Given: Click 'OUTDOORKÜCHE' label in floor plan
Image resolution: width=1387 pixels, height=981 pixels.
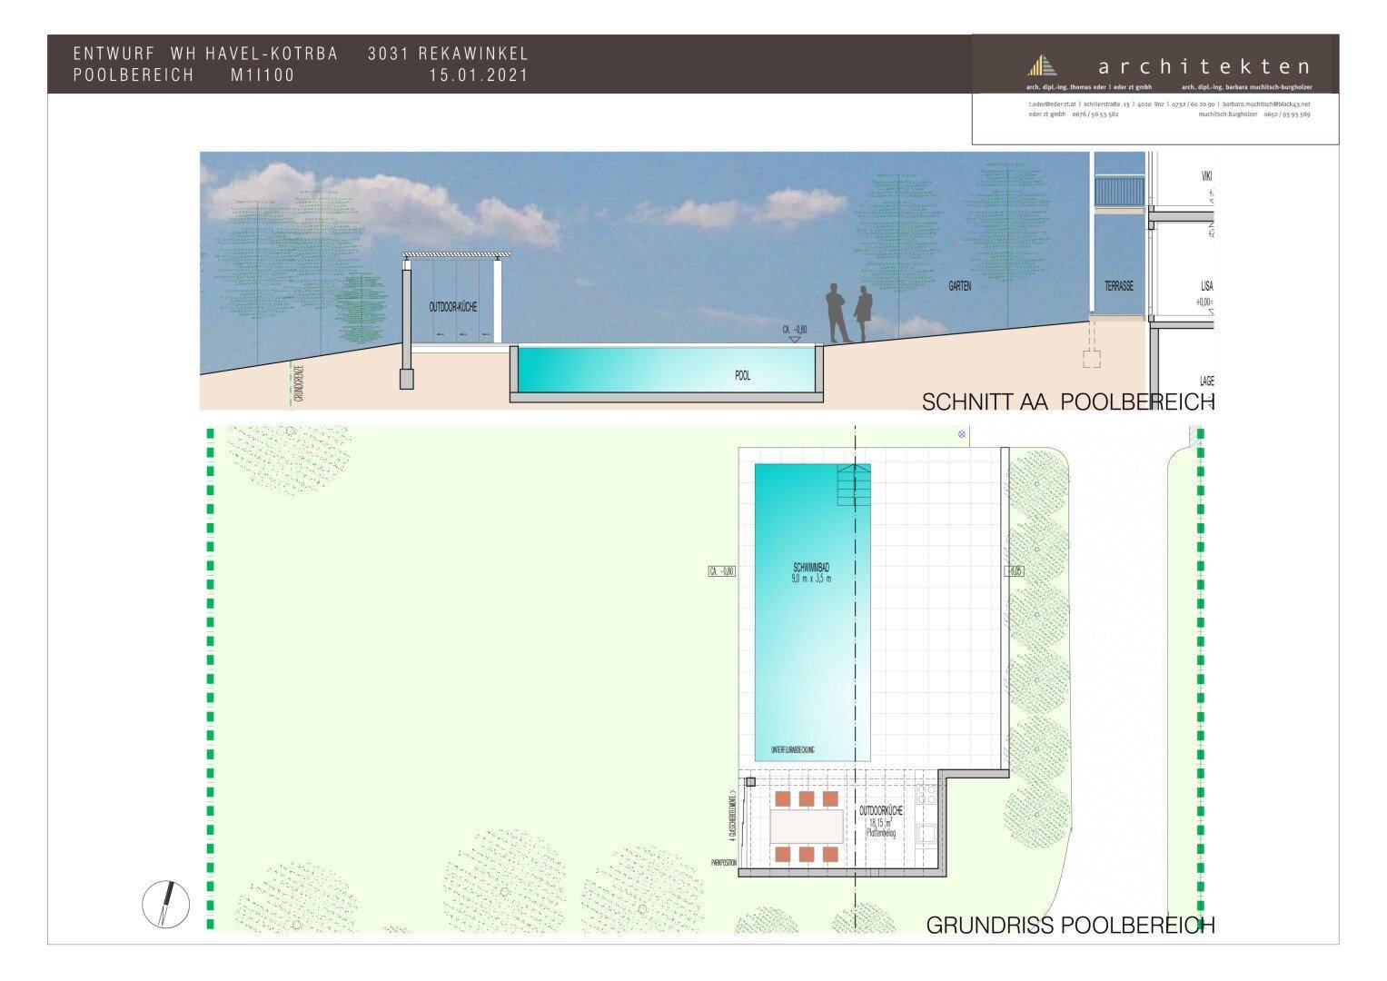Looking at the screenshot, I should pyautogui.click(x=881, y=810).
